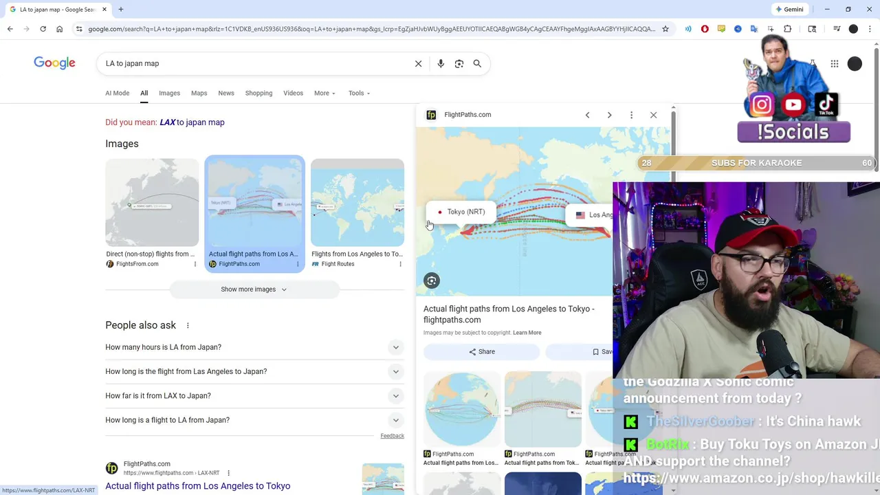Viewport: 880px width, 495px height.
Task: Close the image preview panel
Action: 653,115
